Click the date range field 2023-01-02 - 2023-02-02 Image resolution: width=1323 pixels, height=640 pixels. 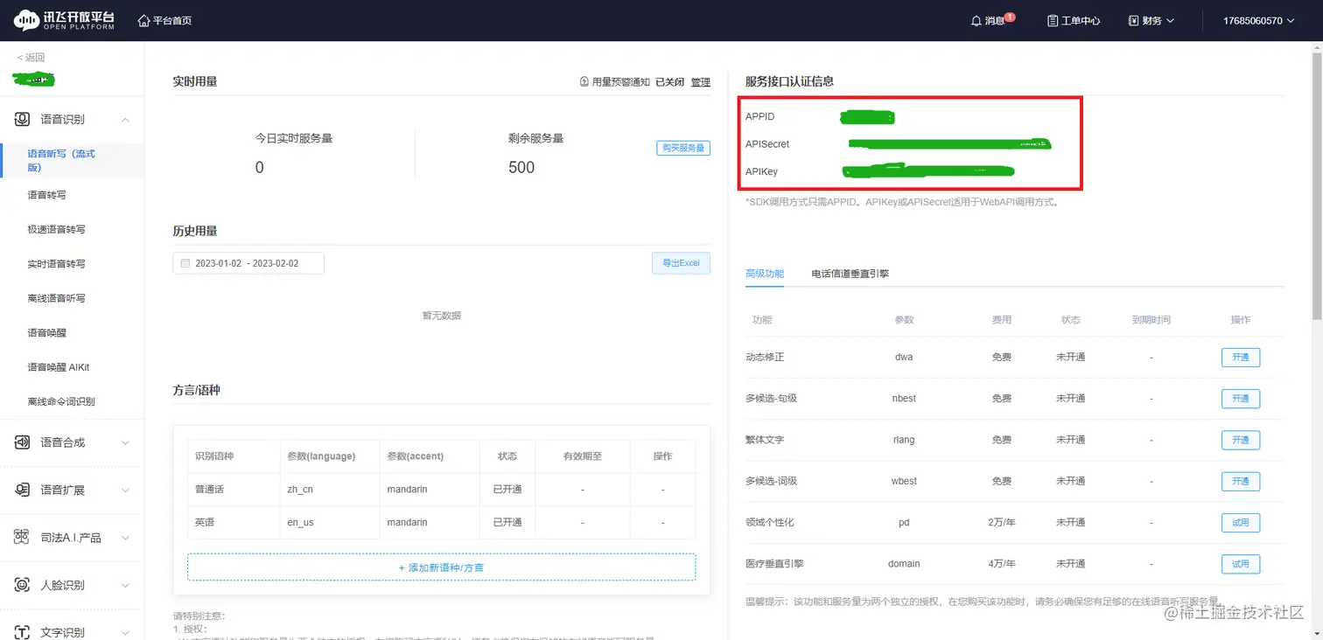[x=248, y=263]
